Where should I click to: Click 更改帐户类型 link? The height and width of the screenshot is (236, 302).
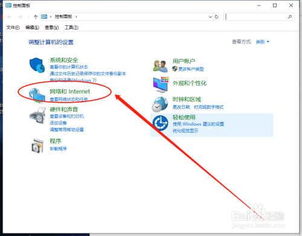pyautogui.click(x=191, y=69)
